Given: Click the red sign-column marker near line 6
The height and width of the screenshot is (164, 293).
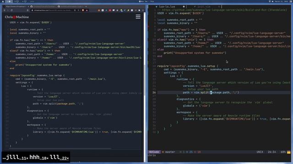Looking at the screenshot, I should (x=149, y=26).
